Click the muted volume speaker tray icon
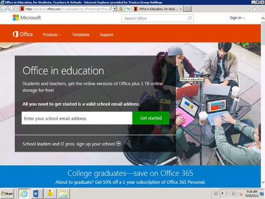 pos(240,194)
